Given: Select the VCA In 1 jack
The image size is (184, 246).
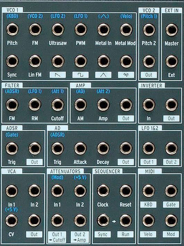Looking at the screenshot, I should (x=12, y=191).
